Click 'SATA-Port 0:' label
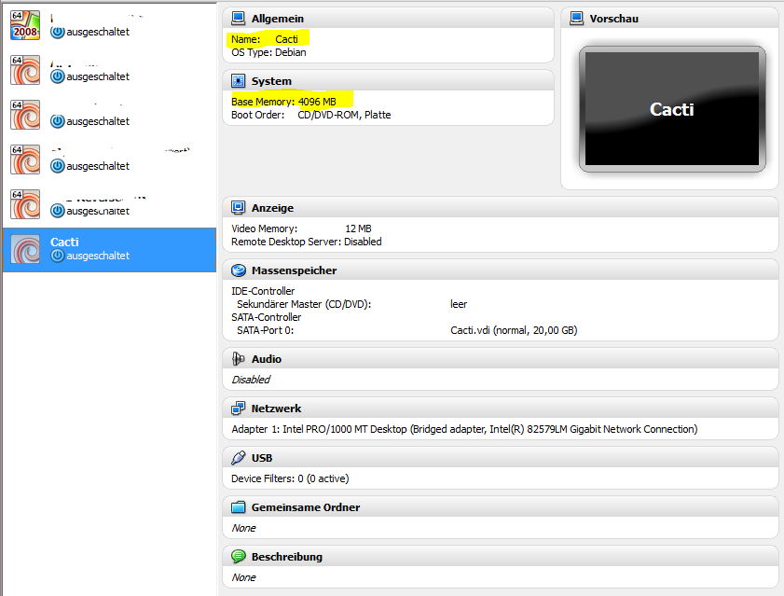This screenshot has height=596, width=784. pyautogui.click(x=265, y=330)
